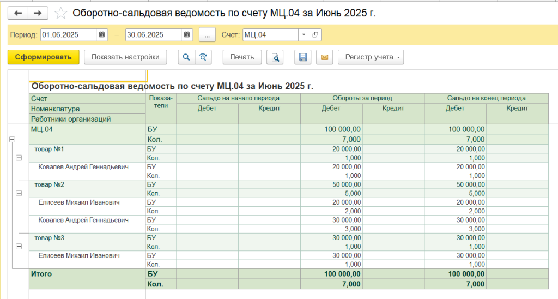Collapse the товар №2 group
Image resolution: width=558 pixels, height=299 pixels.
(18, 193)
